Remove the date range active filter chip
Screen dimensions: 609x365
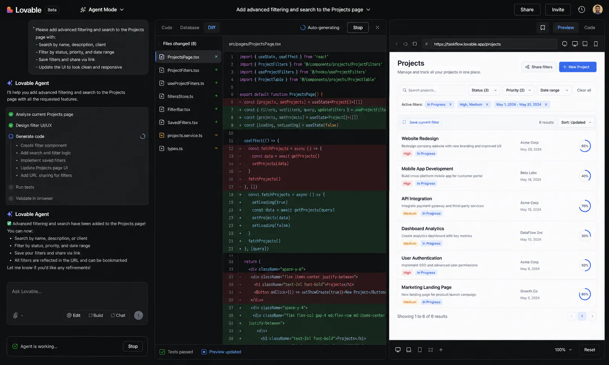(x=546, y=104)
